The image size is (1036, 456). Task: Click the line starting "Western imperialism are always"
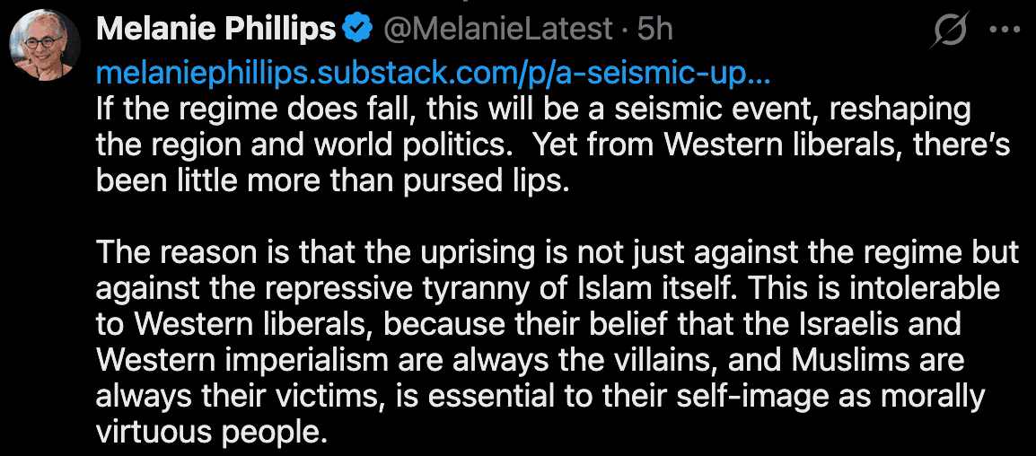530,358
